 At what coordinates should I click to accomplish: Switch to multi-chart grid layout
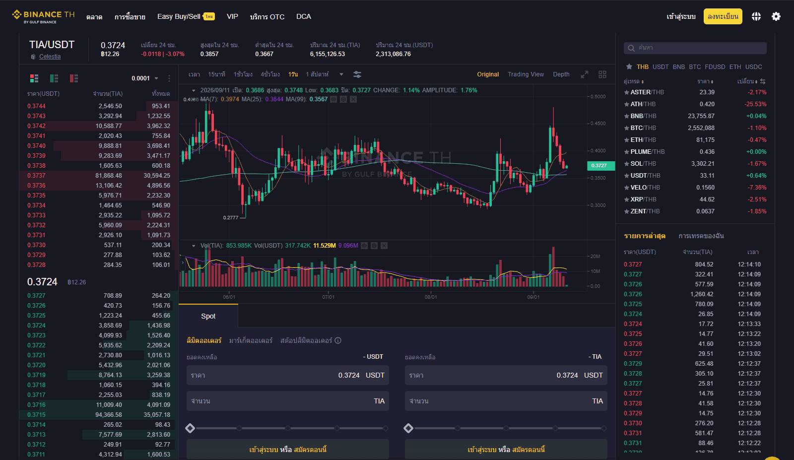602,74
